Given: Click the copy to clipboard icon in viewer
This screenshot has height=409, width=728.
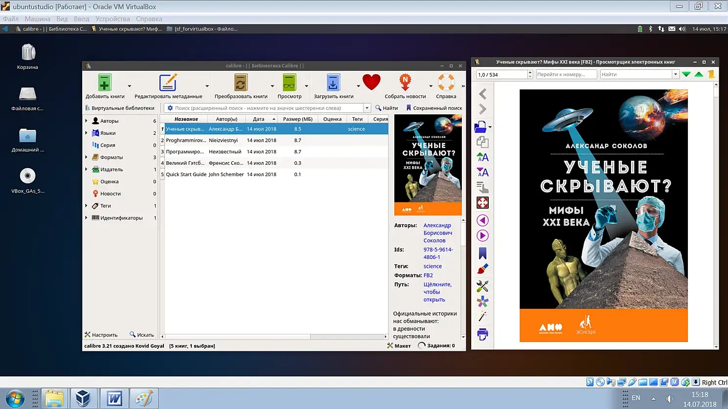Looking at the screenshot, I should (x=482, y=142).
